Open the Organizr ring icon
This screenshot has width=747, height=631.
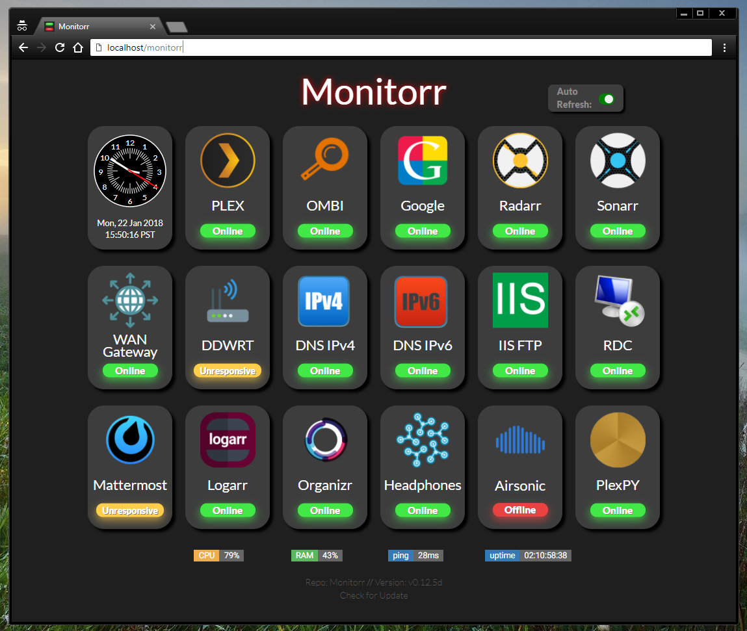[x=326, y=439]
